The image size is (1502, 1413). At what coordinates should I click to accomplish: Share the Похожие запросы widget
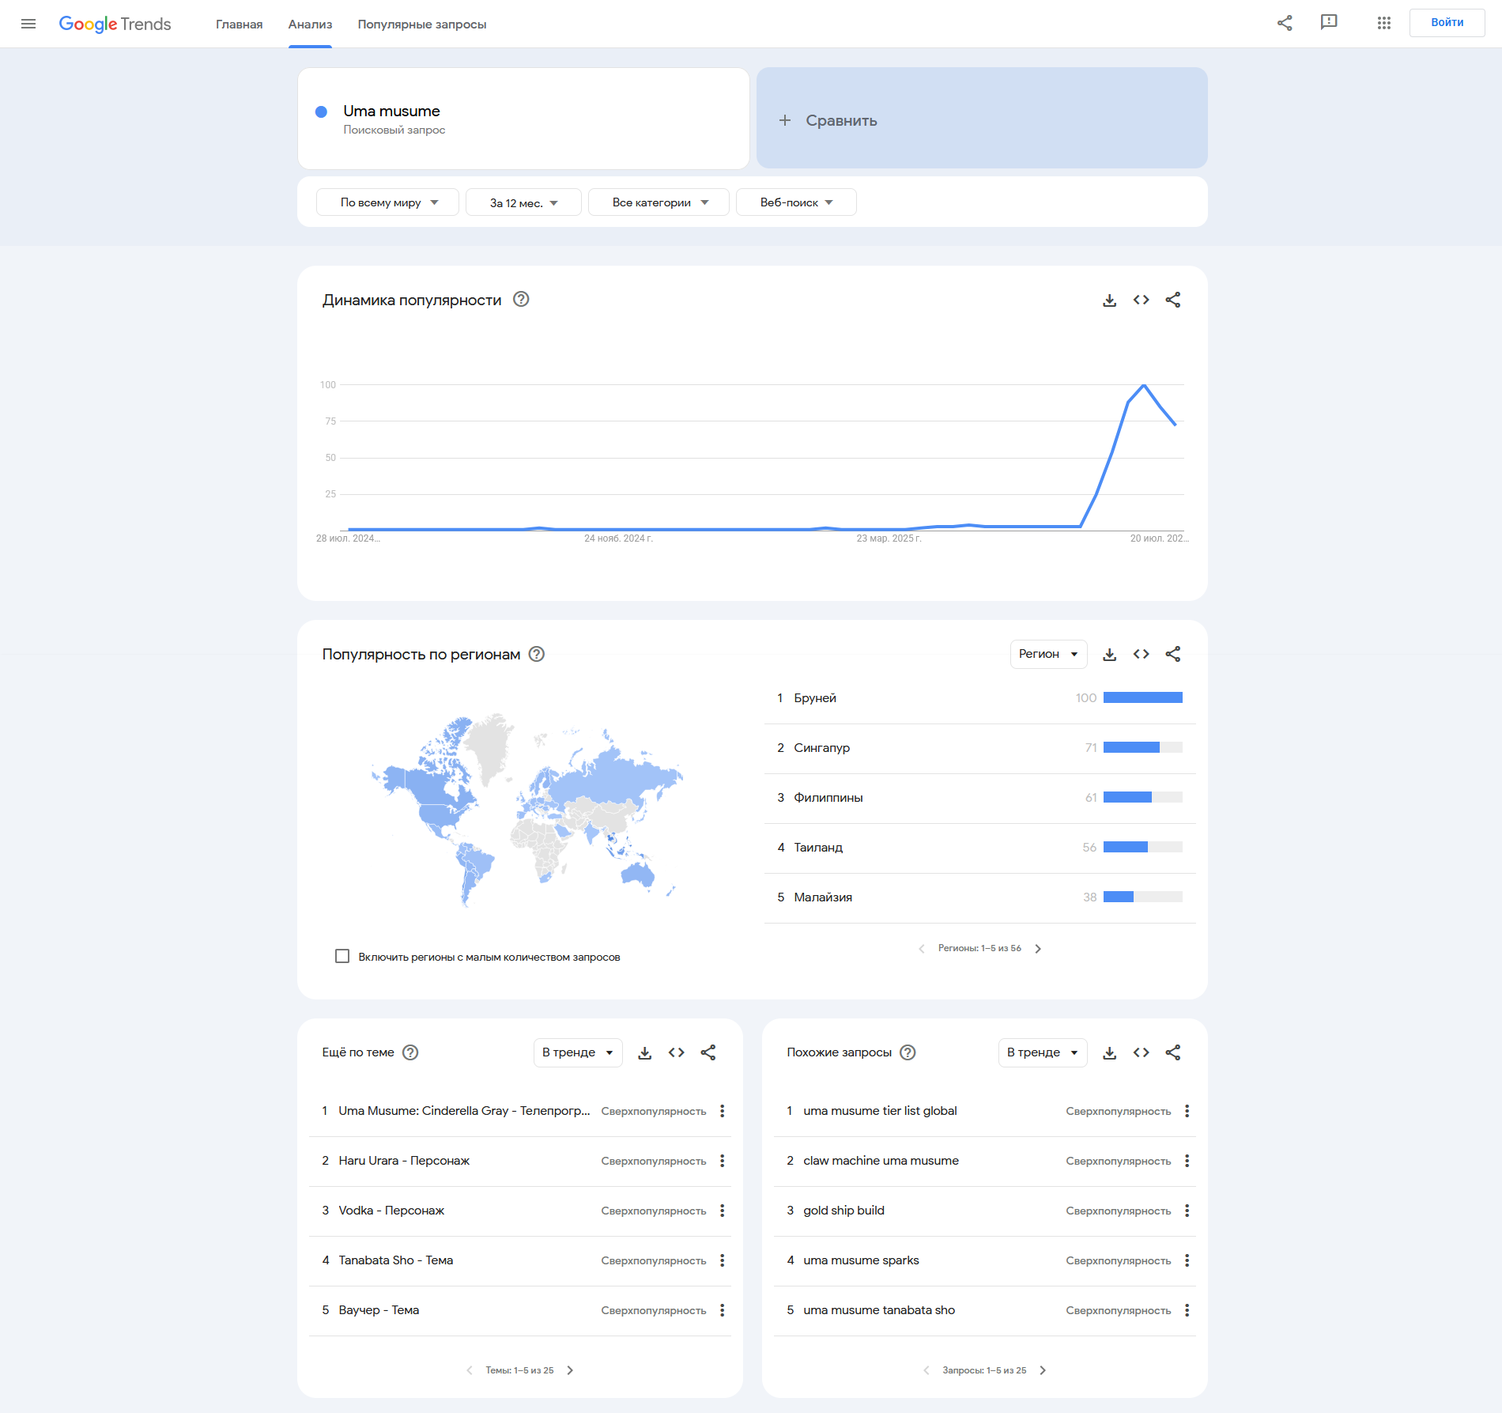pos(1173,1052)
